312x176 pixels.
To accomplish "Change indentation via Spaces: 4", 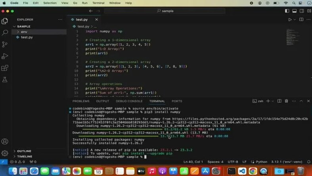I will [215, 162].
